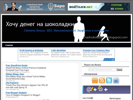The height and width of the screenshot is (100, 133).
Task: Open the 3.48% BankRate ad link
Action: 58,50
